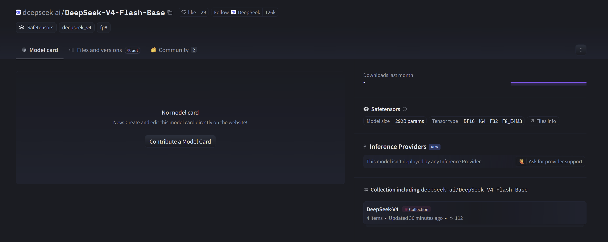Image resolution: width=608 pixels, height=242 pixels.
Task: Open the three-dot more options menu
Action: pos(581,50)
